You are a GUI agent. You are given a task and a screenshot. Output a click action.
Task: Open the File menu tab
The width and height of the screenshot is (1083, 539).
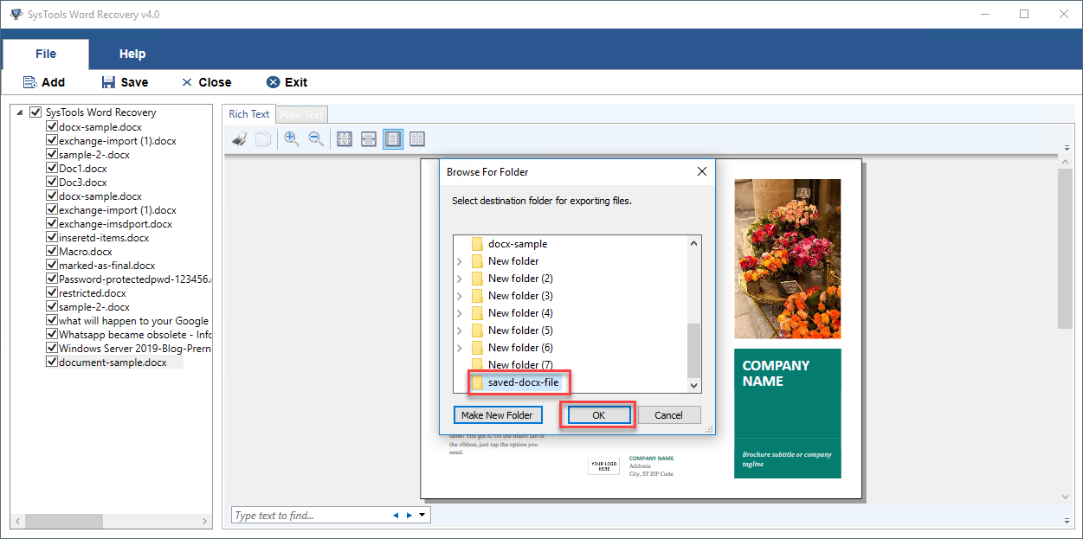pos(46,54)
